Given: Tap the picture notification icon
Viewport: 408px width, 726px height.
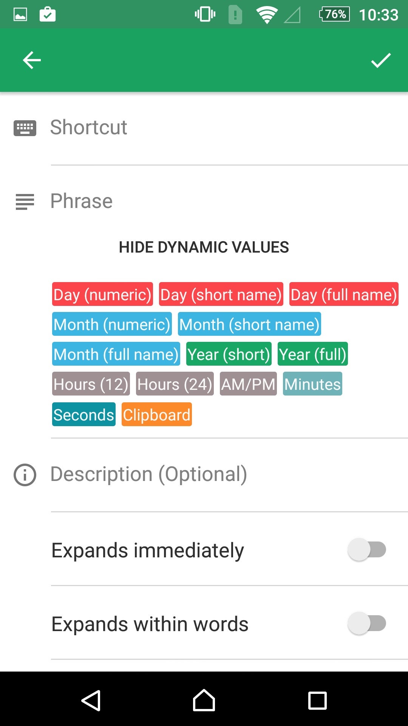Looking at the screenshot, I should 20,15.
